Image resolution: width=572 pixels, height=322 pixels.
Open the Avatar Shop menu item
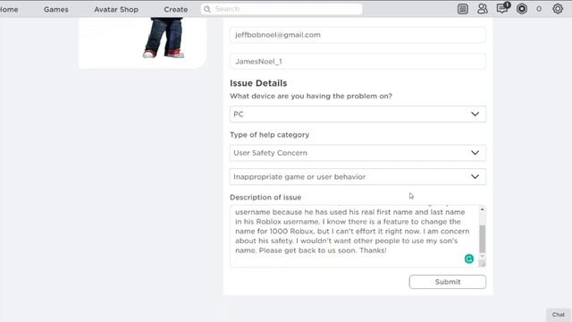[x=116, y=10]
